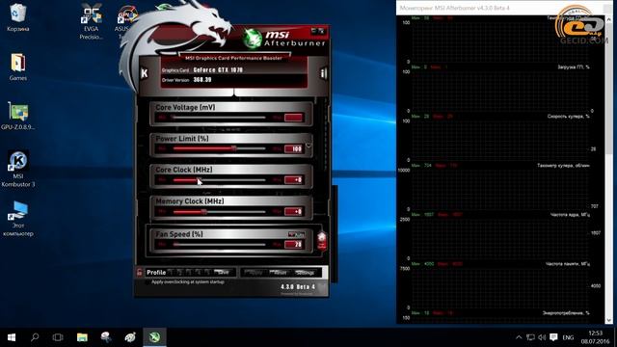Click the monitoring window title bar
The image size is (617, 347).
[x=503, y=8]
